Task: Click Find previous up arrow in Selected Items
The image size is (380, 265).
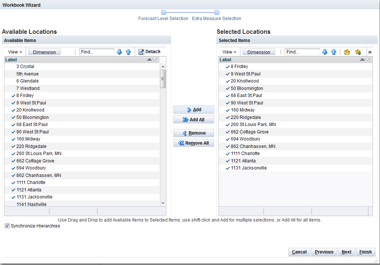Action: click(334, 52)
